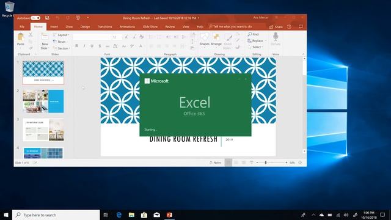Expand the Section dropdown

62,48
